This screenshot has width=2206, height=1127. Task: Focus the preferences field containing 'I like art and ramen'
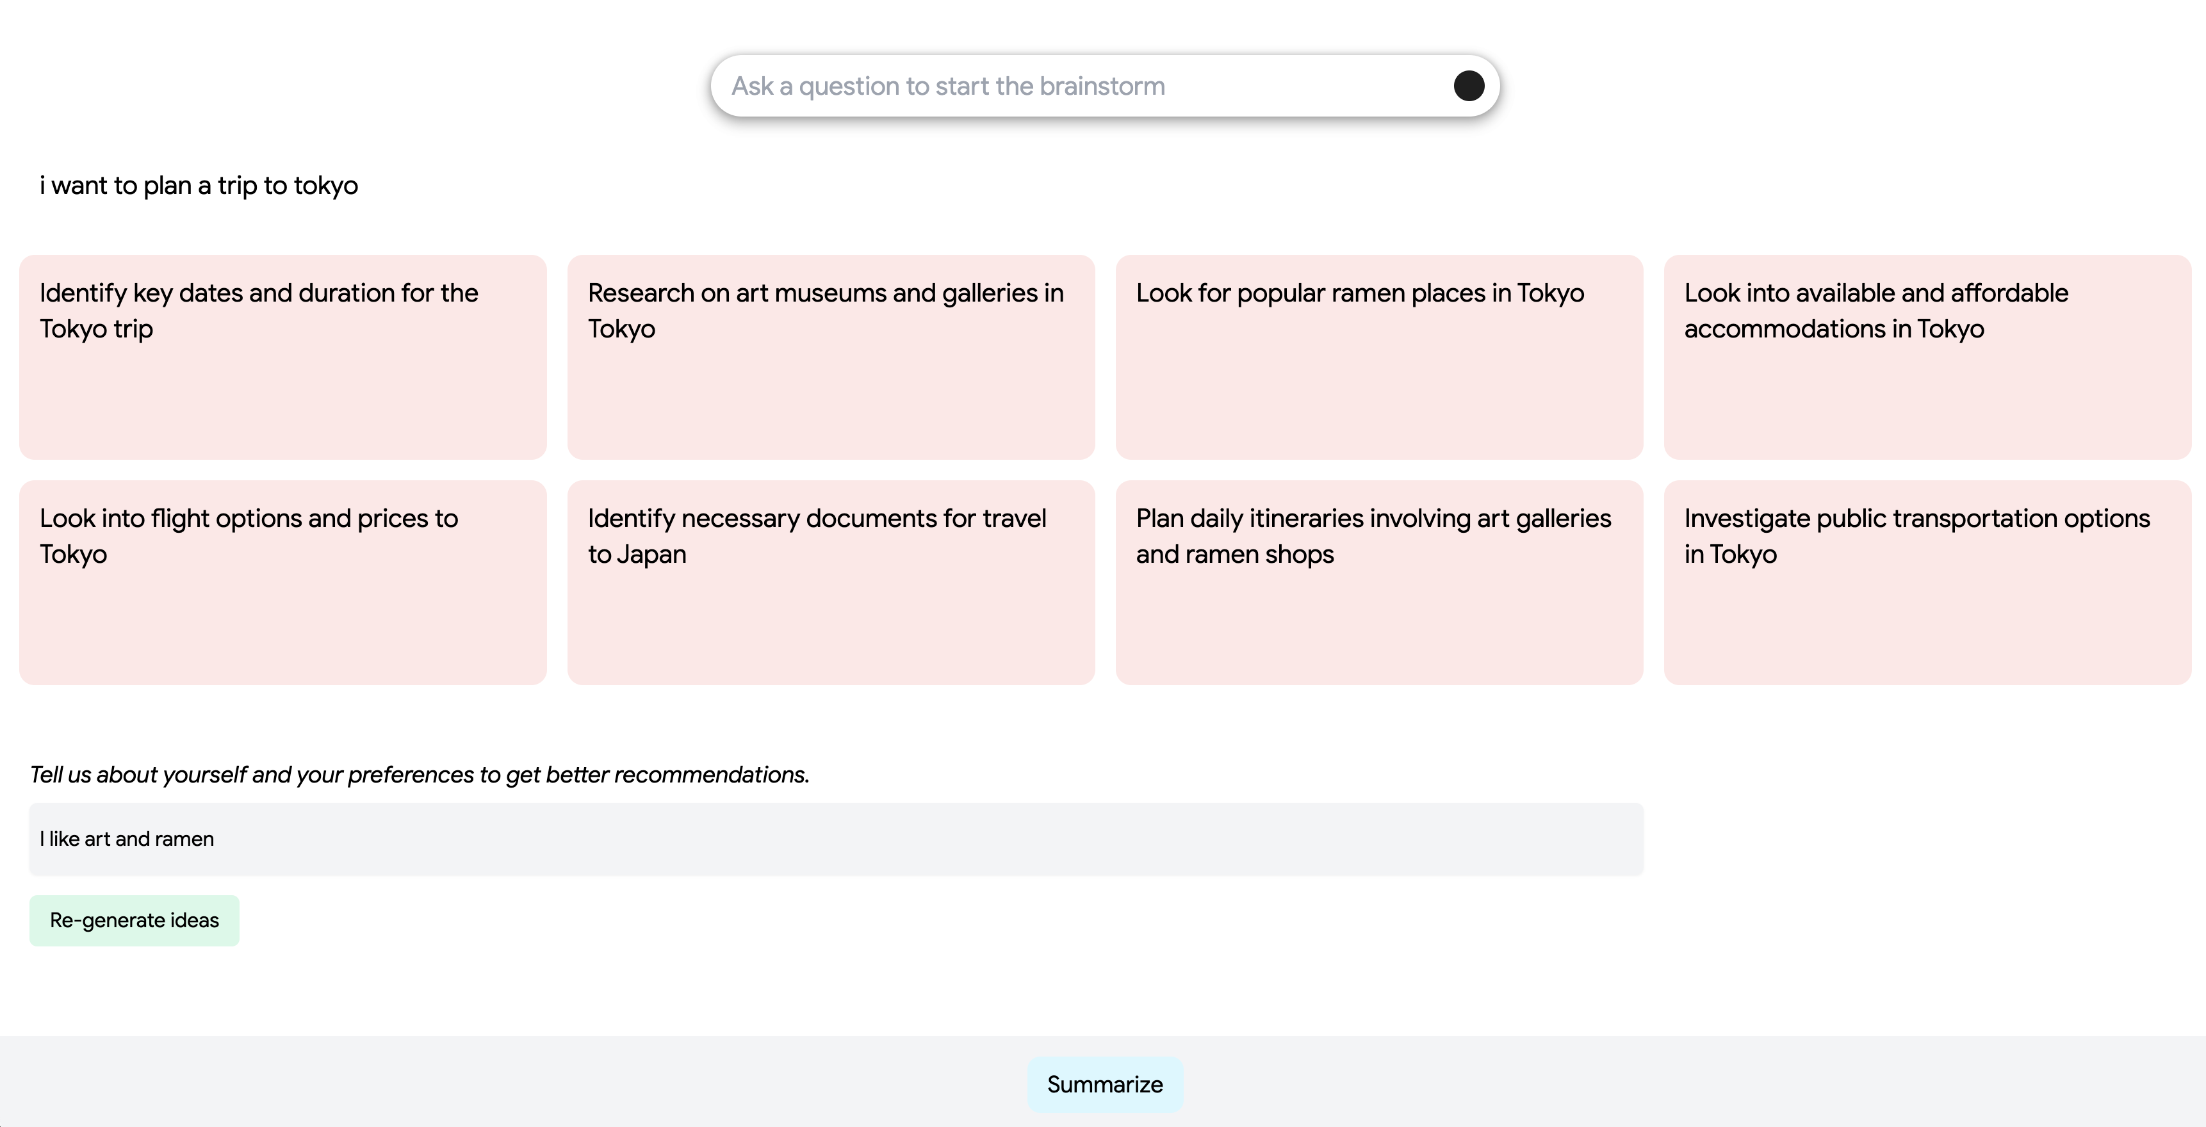[x=836, y=839]
